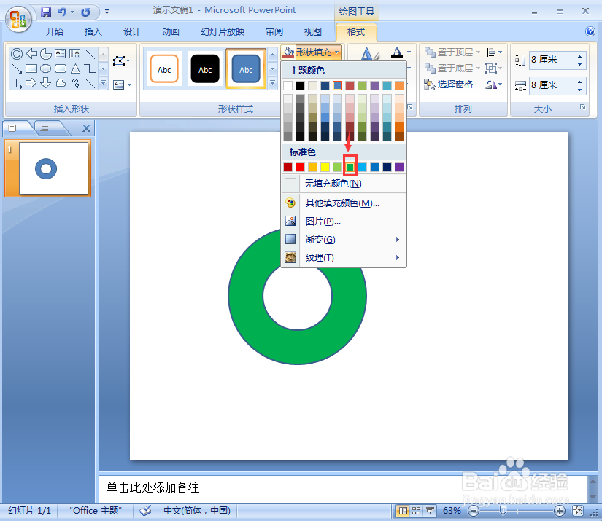The image size is (602, 521).
Task: Open the text box insert button
Action: tap(121, 85)
